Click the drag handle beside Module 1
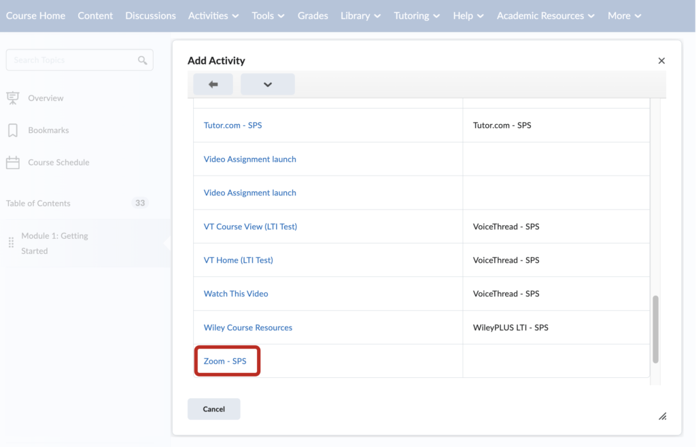696x447 pixels. pos(11,243)
